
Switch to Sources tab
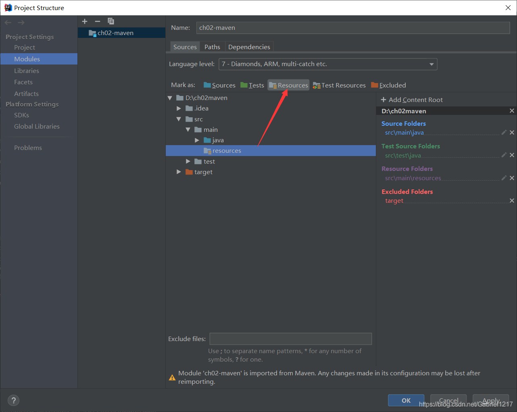(x=185, y=47)
